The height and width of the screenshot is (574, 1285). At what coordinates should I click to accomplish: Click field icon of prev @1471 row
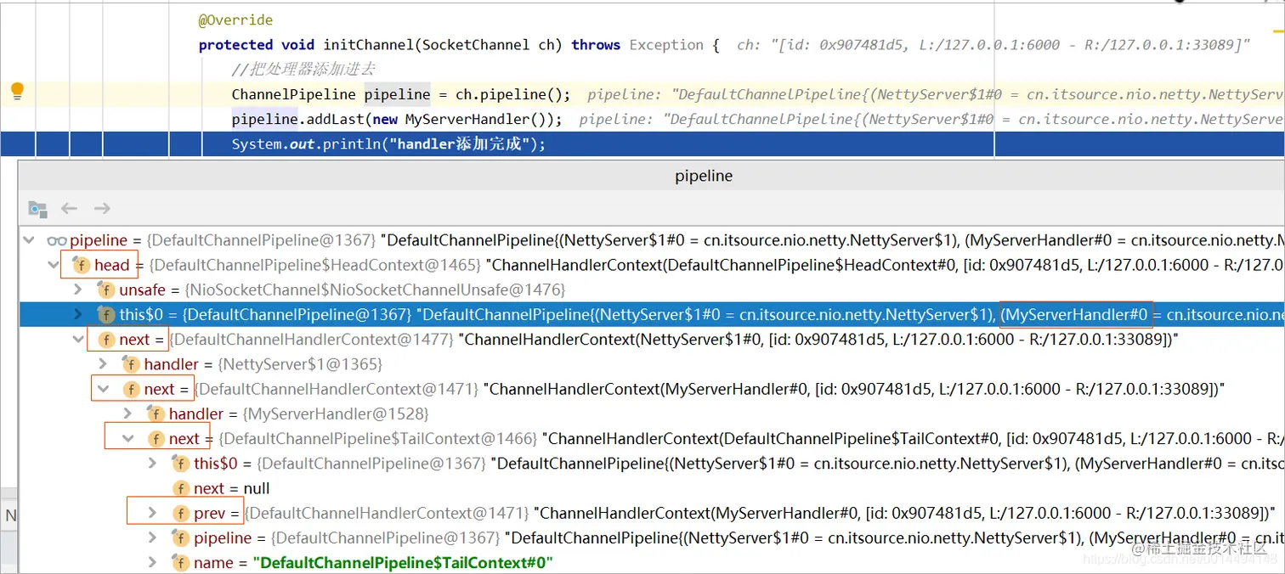181,513
